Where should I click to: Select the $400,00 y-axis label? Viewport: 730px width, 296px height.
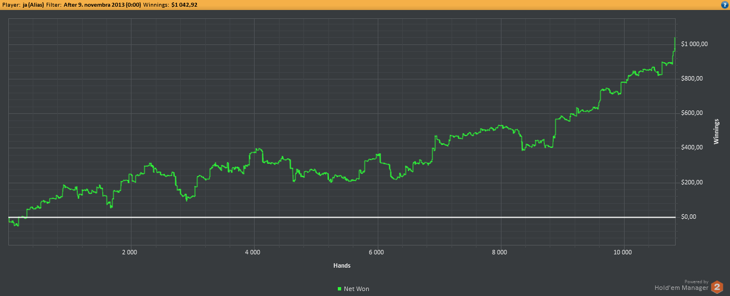coord(692,148)
